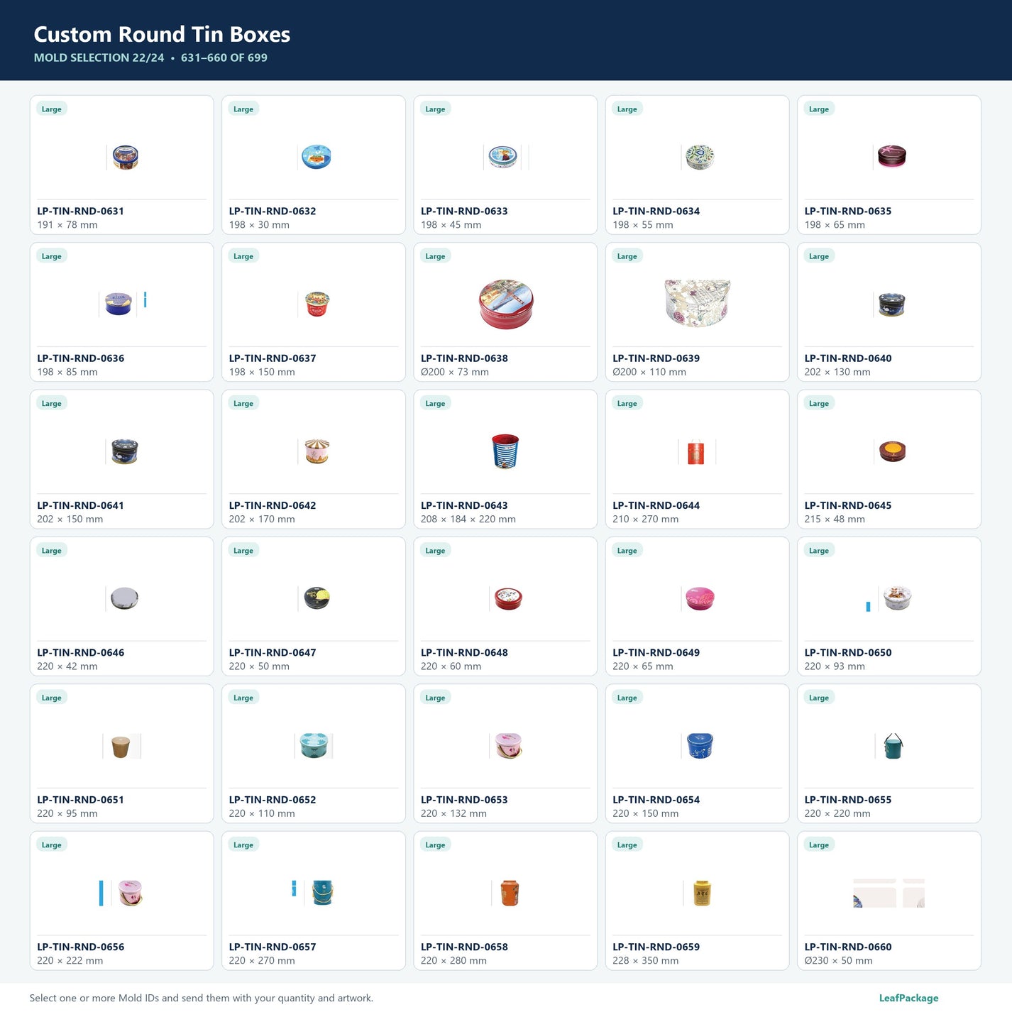
Task: Open the LP-TIN-RND-0631 mold ID label
Action: 80,211
